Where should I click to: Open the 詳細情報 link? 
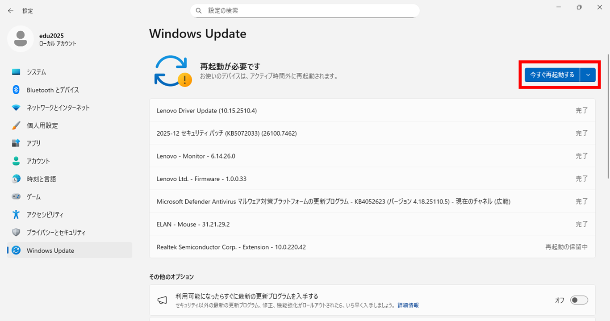[408, 305]
